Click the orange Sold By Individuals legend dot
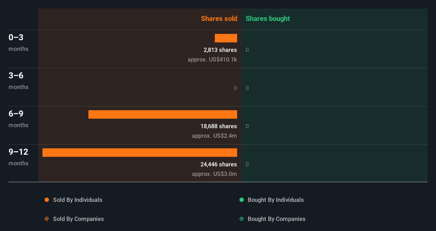 coord(47,200)
